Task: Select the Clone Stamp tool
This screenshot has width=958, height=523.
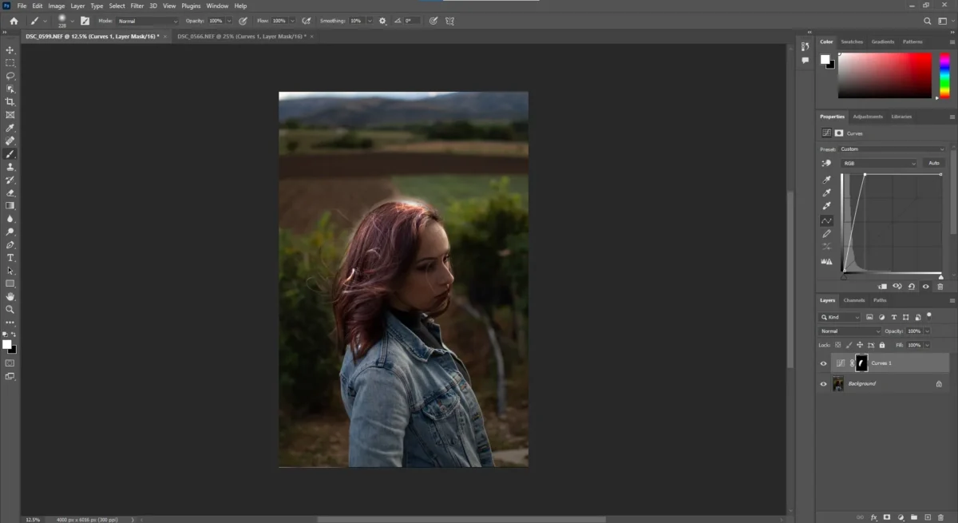Action: [10, 167]
